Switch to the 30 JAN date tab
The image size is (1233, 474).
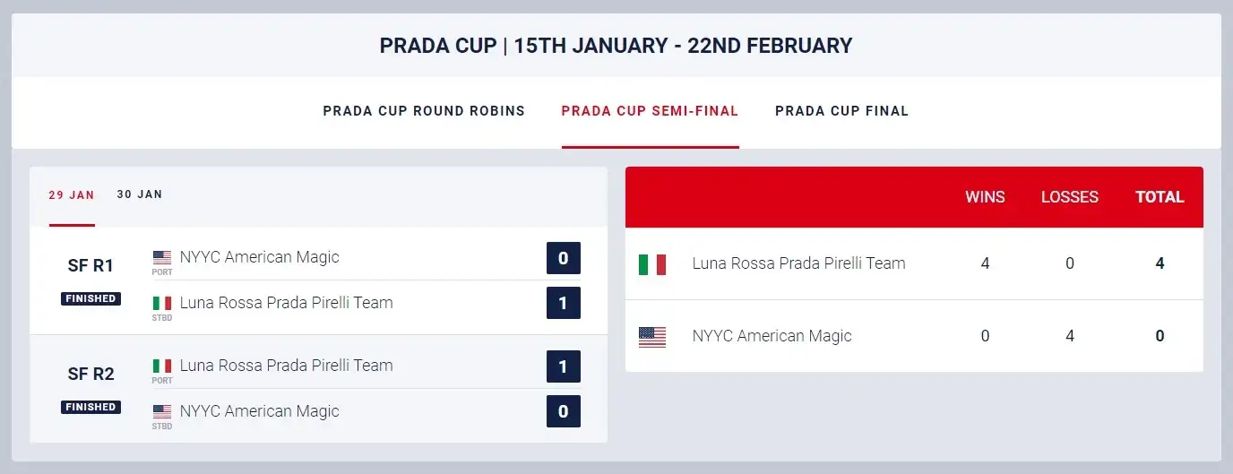point(140,194)
